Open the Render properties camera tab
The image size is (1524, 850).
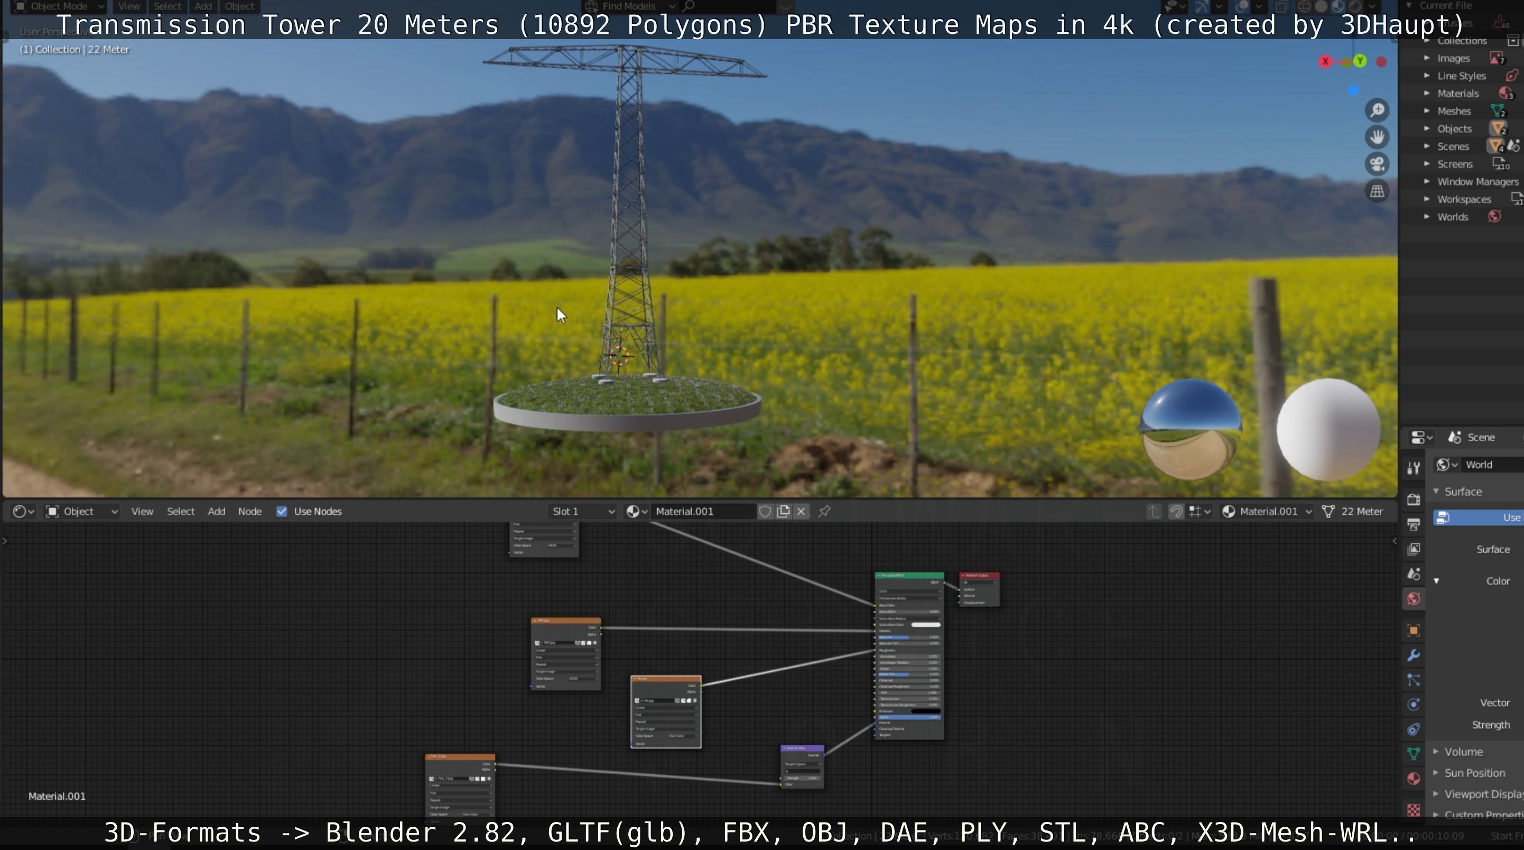click(x=1414, y=499)
